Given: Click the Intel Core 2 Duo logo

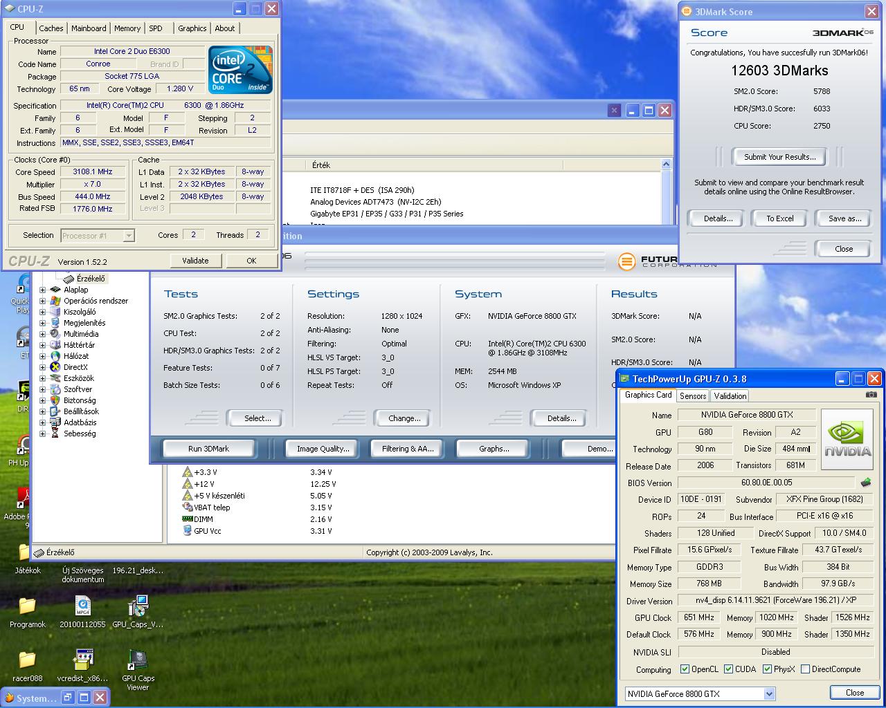Looking at the screenshot, I should [x=240, y=70].
